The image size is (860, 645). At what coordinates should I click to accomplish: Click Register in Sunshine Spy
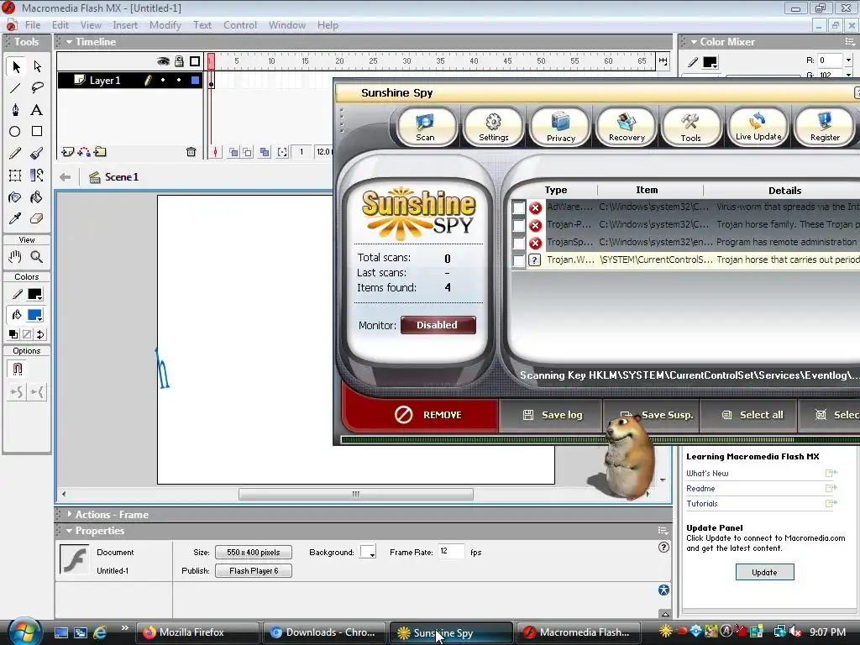click(825, 127)
